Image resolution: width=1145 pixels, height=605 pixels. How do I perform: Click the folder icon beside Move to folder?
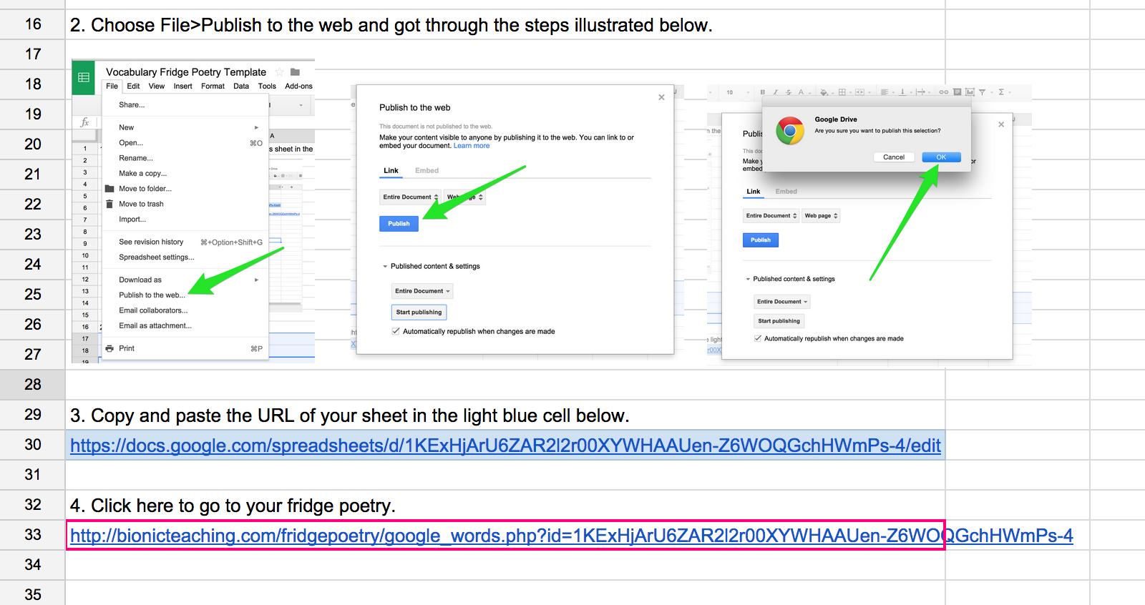[109, 189]
